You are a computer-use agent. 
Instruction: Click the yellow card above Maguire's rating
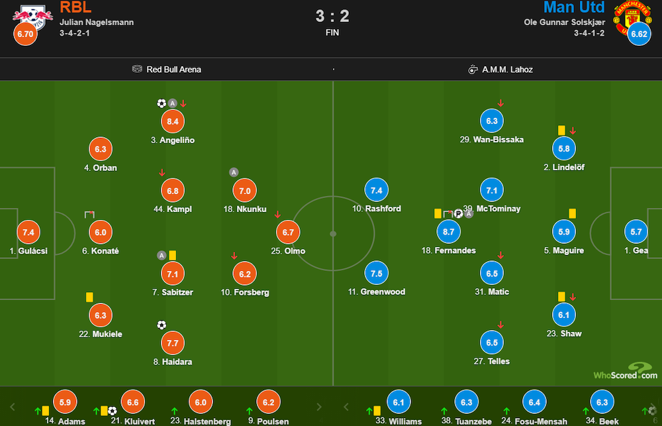tap(572, 213)
